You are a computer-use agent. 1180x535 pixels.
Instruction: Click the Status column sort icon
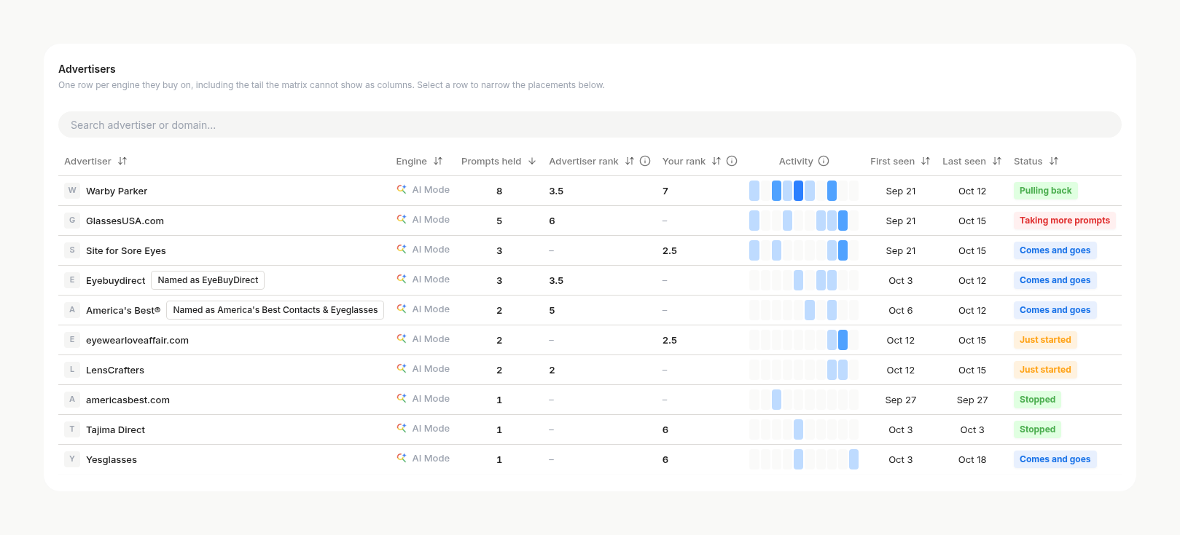(1054, 162)
